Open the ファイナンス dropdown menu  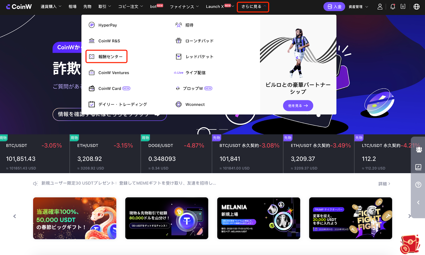coord(184,6)
